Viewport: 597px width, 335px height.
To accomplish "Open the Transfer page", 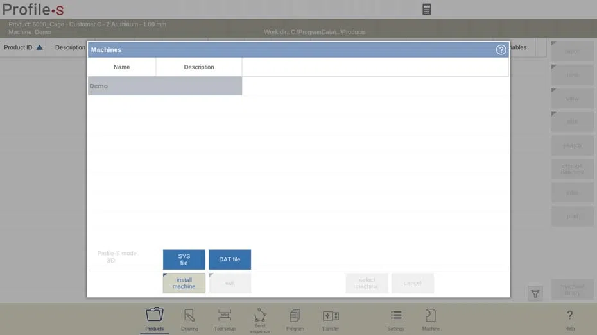I will 330,320.
